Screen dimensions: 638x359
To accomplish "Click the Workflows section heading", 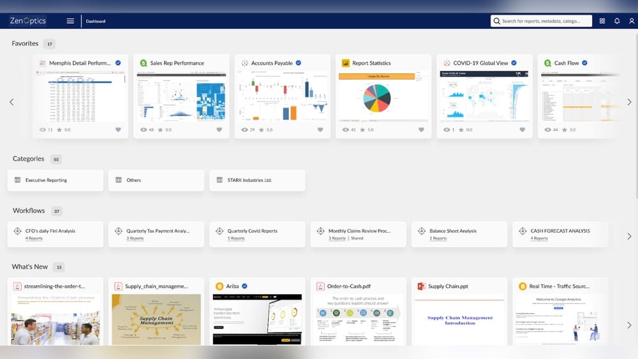I will 29,210.
